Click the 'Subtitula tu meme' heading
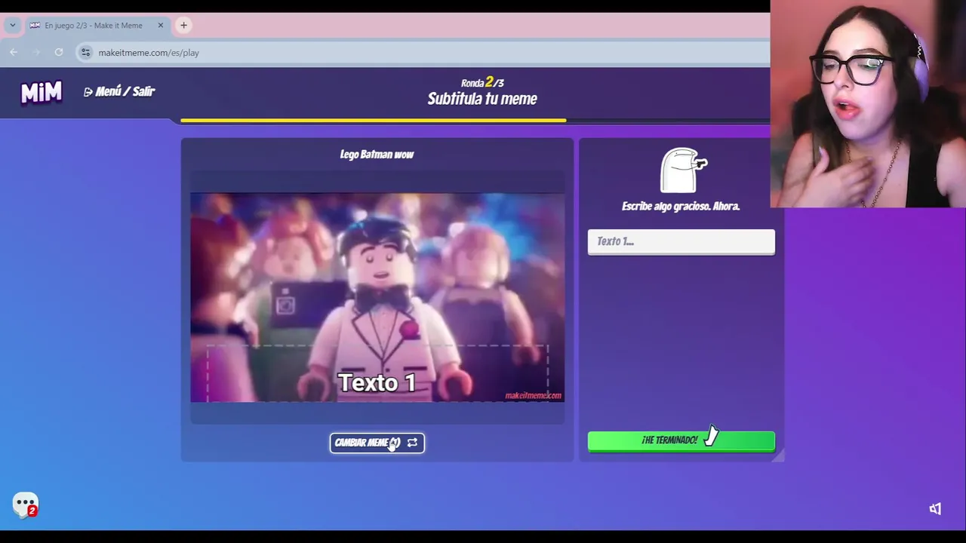The height and width of the screenshot is (543, 966). coord(482,99)
